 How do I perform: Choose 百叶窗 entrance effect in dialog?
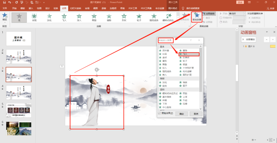tap(164, 51)
